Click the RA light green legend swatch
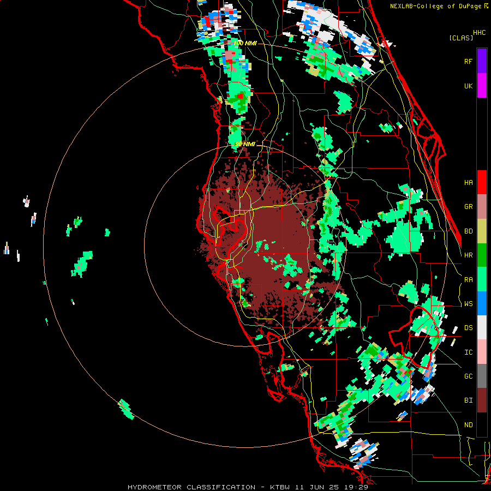491x491 pixels. 482,279
